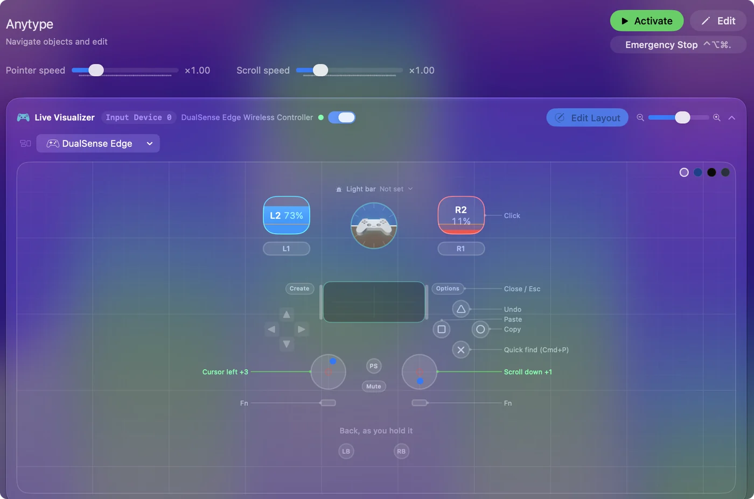Click the zoom in magnifier icon
The image size is (754, 499).
click(x=717, y=117)
